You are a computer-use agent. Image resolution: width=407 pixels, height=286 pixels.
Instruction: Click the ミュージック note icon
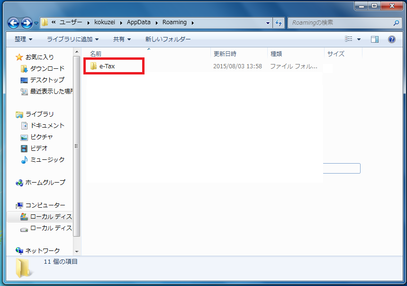pos(24,160)
